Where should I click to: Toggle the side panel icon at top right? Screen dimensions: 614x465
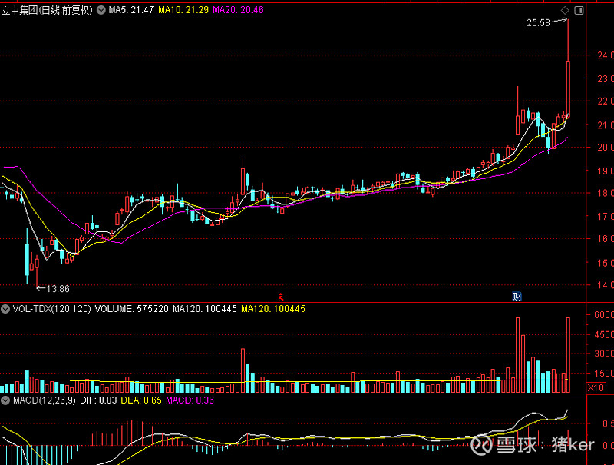coord(579,10)
